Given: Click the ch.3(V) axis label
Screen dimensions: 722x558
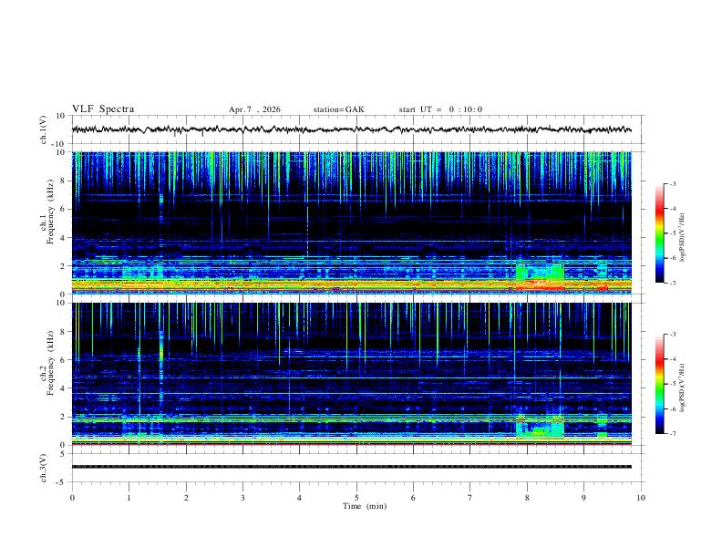Looking at the screenshot, I should tap(44, 468).
